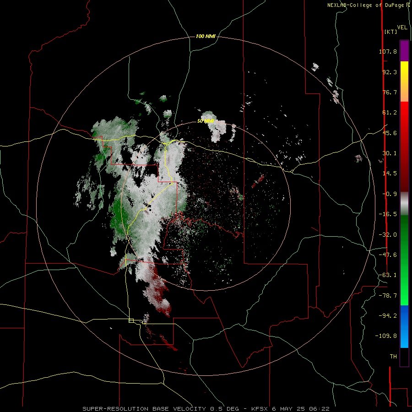The image size is (412, 412).
Task: Click the gray near-zero color bar segment
Action: (x=404, y=203)
